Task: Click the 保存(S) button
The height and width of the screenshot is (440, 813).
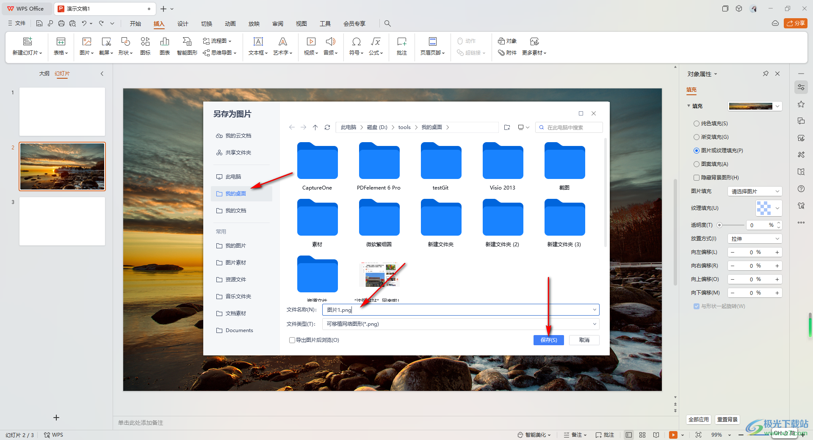Action: (549, 340)
